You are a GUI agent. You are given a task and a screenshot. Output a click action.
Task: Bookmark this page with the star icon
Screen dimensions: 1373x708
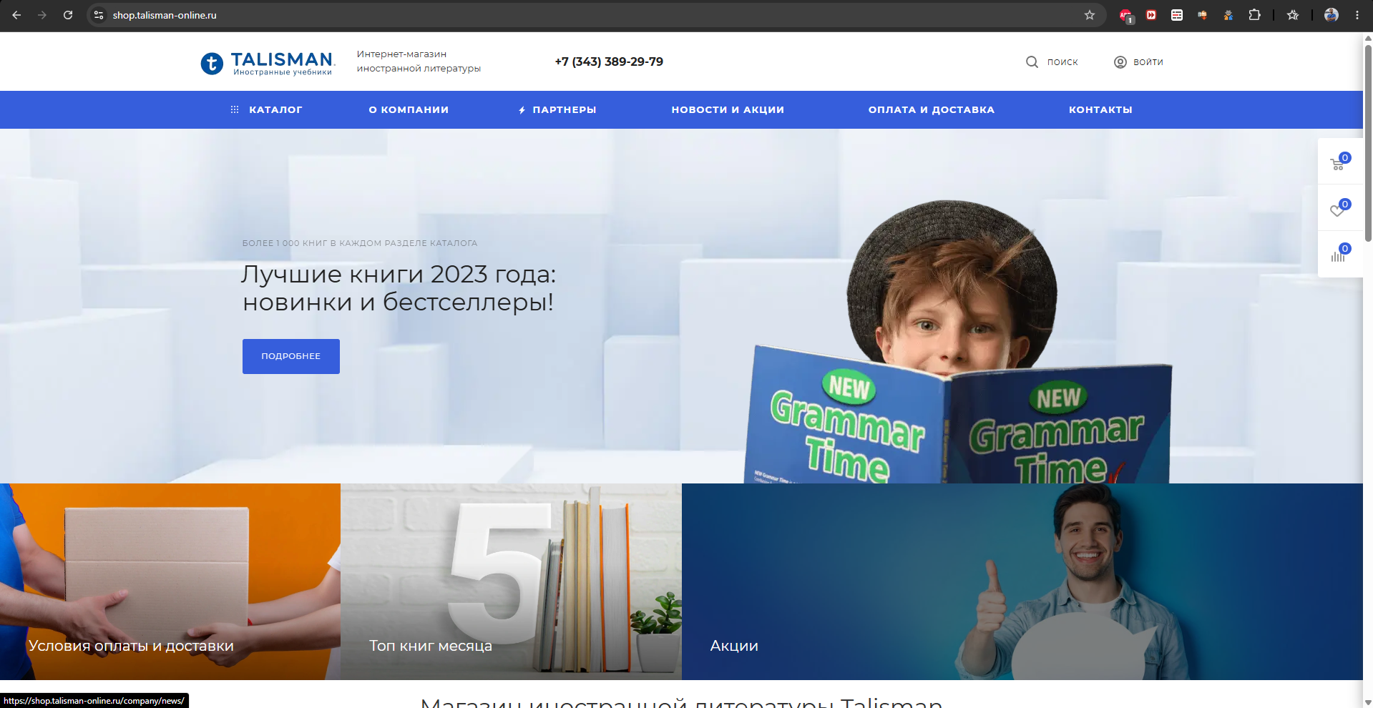(1090, 15)
